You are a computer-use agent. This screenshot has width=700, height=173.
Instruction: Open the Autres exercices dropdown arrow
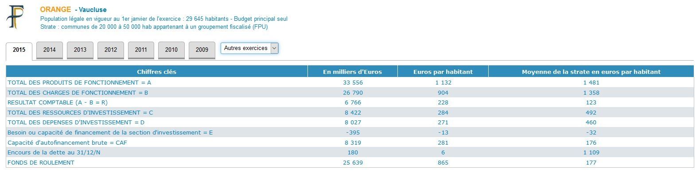click(x=274, y=48)
